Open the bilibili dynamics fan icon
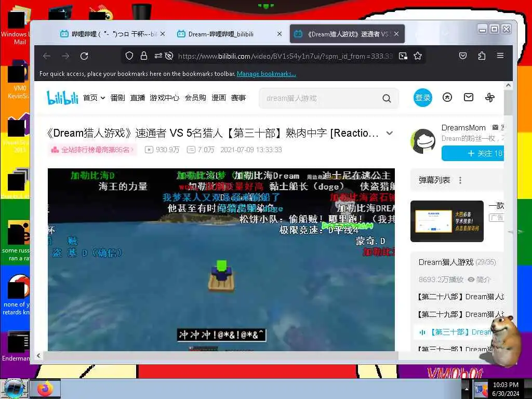The image size is (532, 399). click(490, 98)
